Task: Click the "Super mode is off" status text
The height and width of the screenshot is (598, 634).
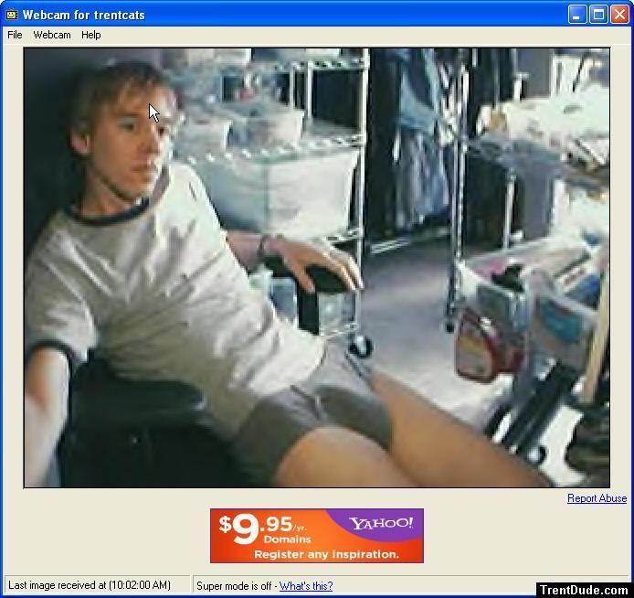Action: (236, 586)
